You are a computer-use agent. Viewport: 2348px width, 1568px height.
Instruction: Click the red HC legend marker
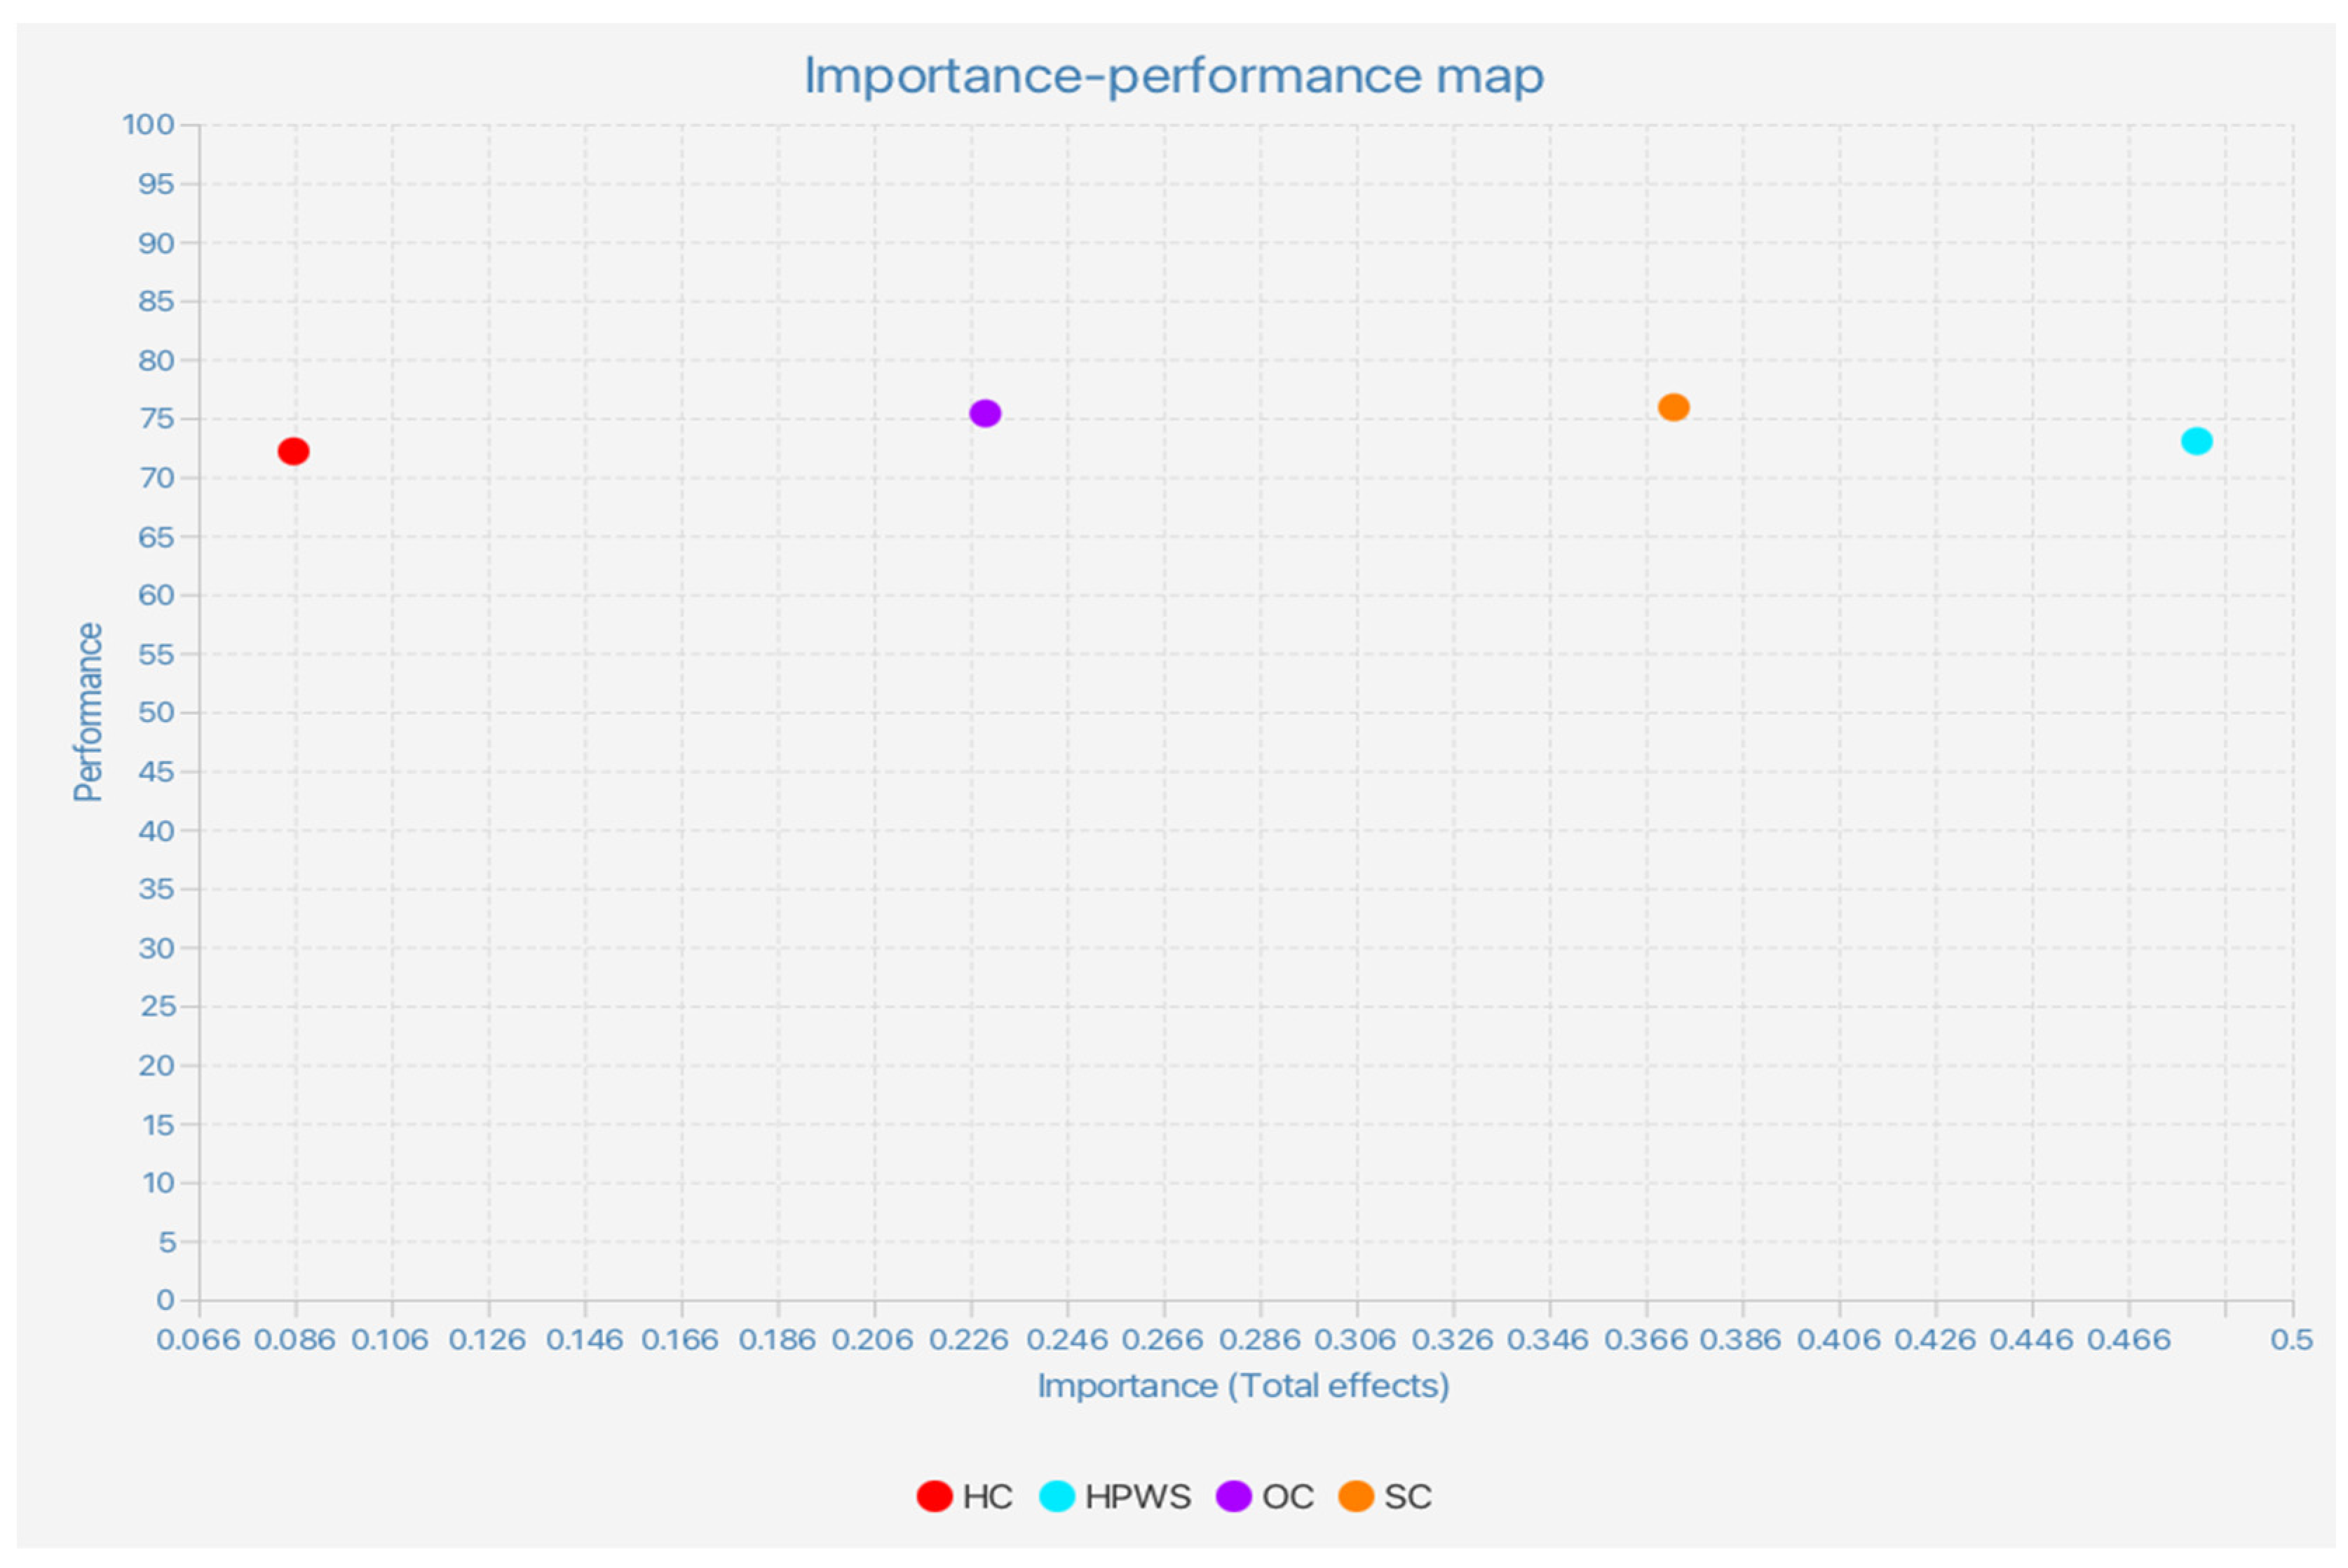tap(934, 1497)
